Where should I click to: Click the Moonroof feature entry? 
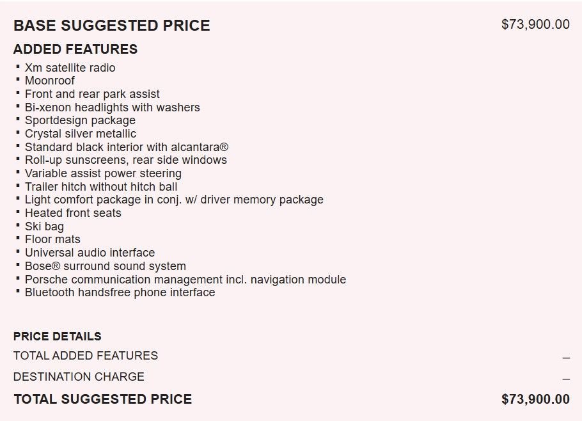click(x=50, y=81)
